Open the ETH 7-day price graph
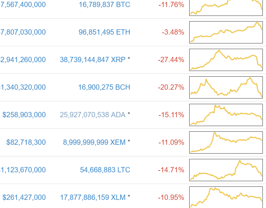The height and width of the screenshot is (208, 266). tap(226, 32)
